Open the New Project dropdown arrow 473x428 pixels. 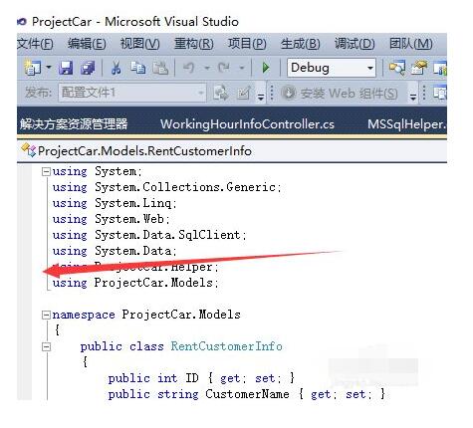tap(49, 68)
